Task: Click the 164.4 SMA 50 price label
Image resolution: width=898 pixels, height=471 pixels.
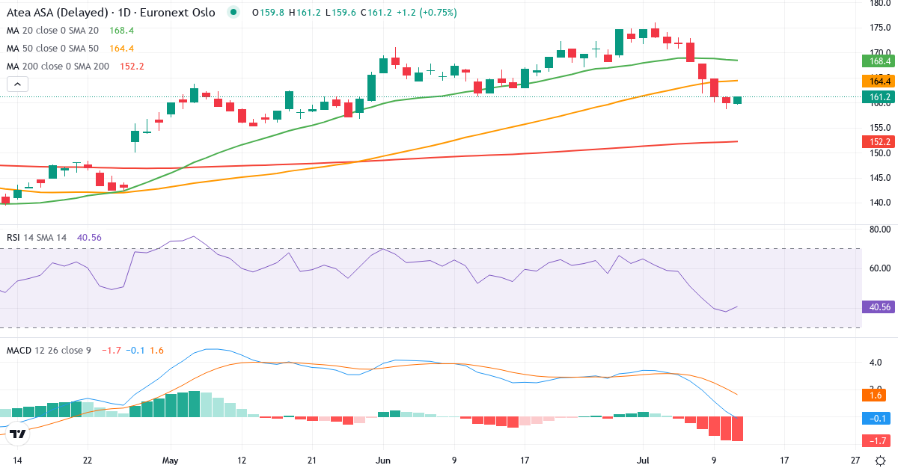Action: point(879,81)
